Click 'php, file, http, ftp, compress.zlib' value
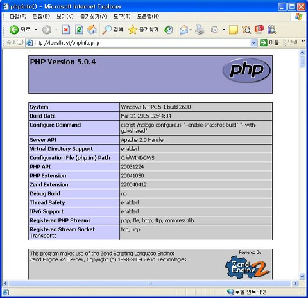Image resolution: width=308 pixels, height=298 pixels. click(157, 220)
